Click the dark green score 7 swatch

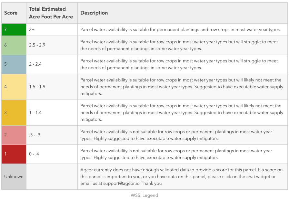[14, 29]
